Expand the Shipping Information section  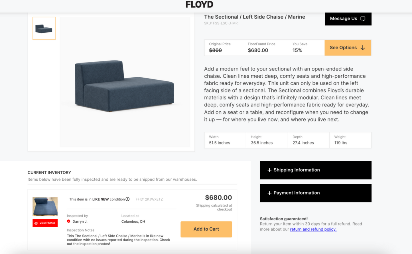(316, 170)
